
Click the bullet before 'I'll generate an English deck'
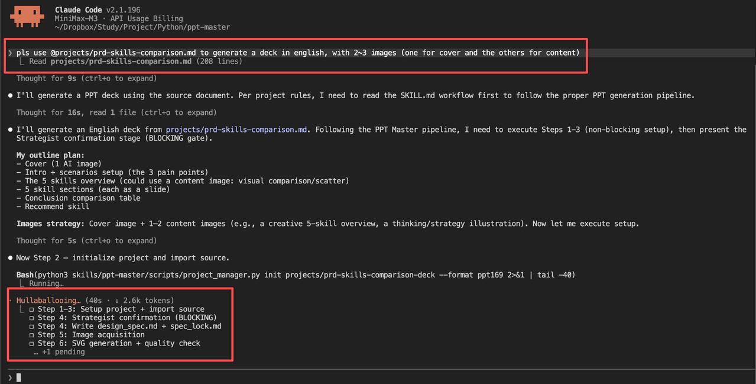10,130
